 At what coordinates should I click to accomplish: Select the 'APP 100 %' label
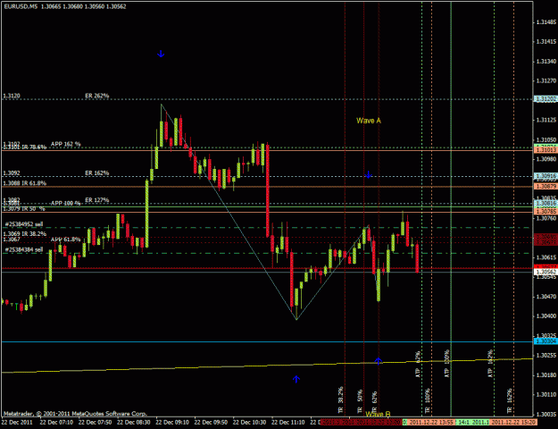point(66,203)
